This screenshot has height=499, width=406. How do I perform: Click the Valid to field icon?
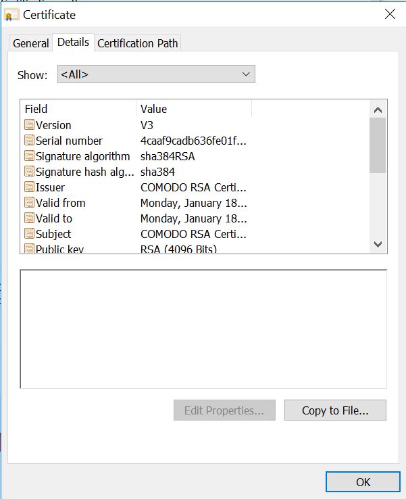(x=29, y=218)
